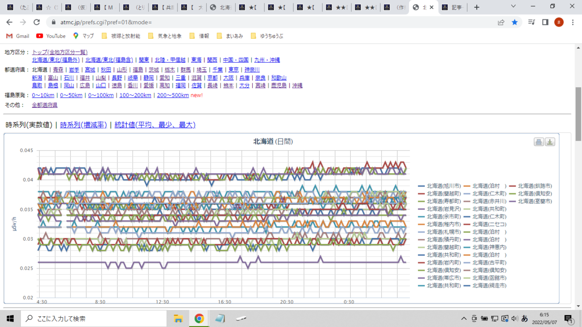Go back to the previous page

[9, 22]
